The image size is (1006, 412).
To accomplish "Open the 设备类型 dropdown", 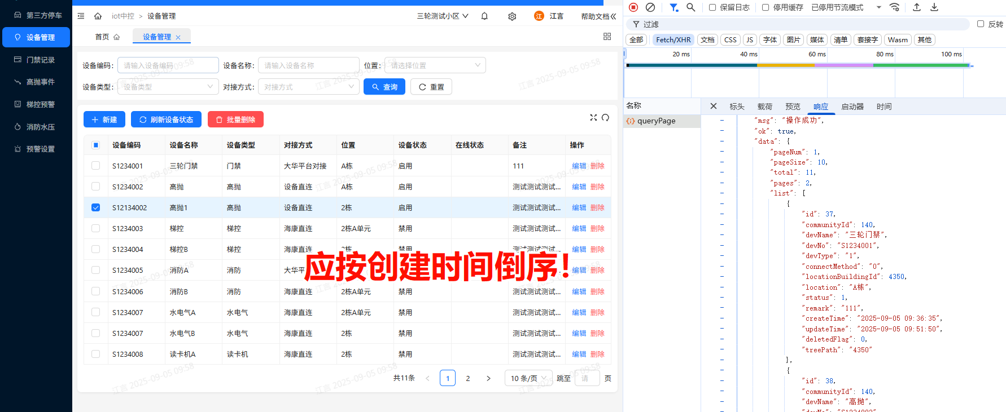I will point(168,87).
